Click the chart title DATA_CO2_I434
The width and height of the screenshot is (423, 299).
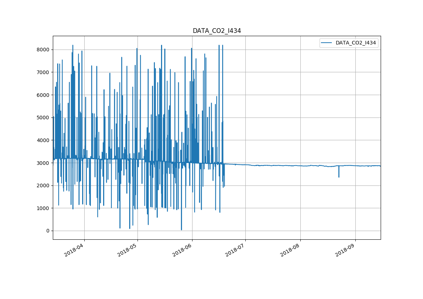point(217,31)
